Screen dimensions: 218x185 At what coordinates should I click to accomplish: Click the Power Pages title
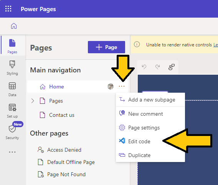click(38, 9)
